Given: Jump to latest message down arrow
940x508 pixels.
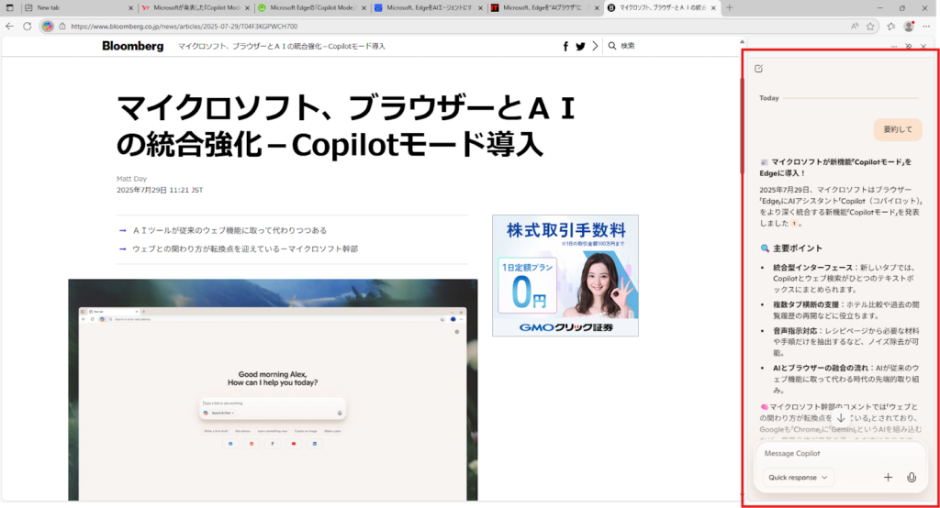Looking at the screenshot, I should (841, 418).
